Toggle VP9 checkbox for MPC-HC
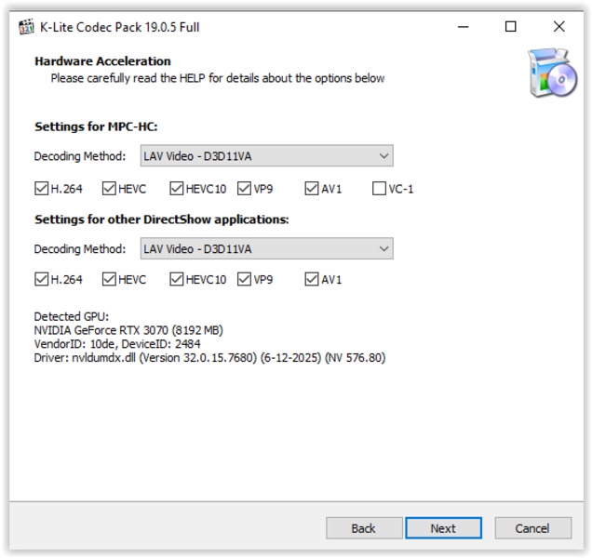 (x=245, y=189)
